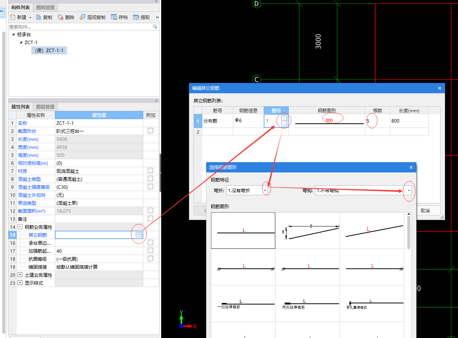Open the 弯钩 dropdown

click(x=409, y=190)
